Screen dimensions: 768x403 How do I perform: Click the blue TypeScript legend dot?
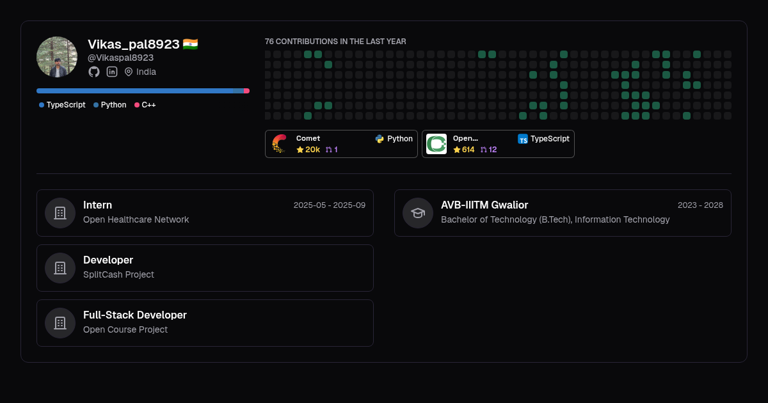(x=42, y=105)
